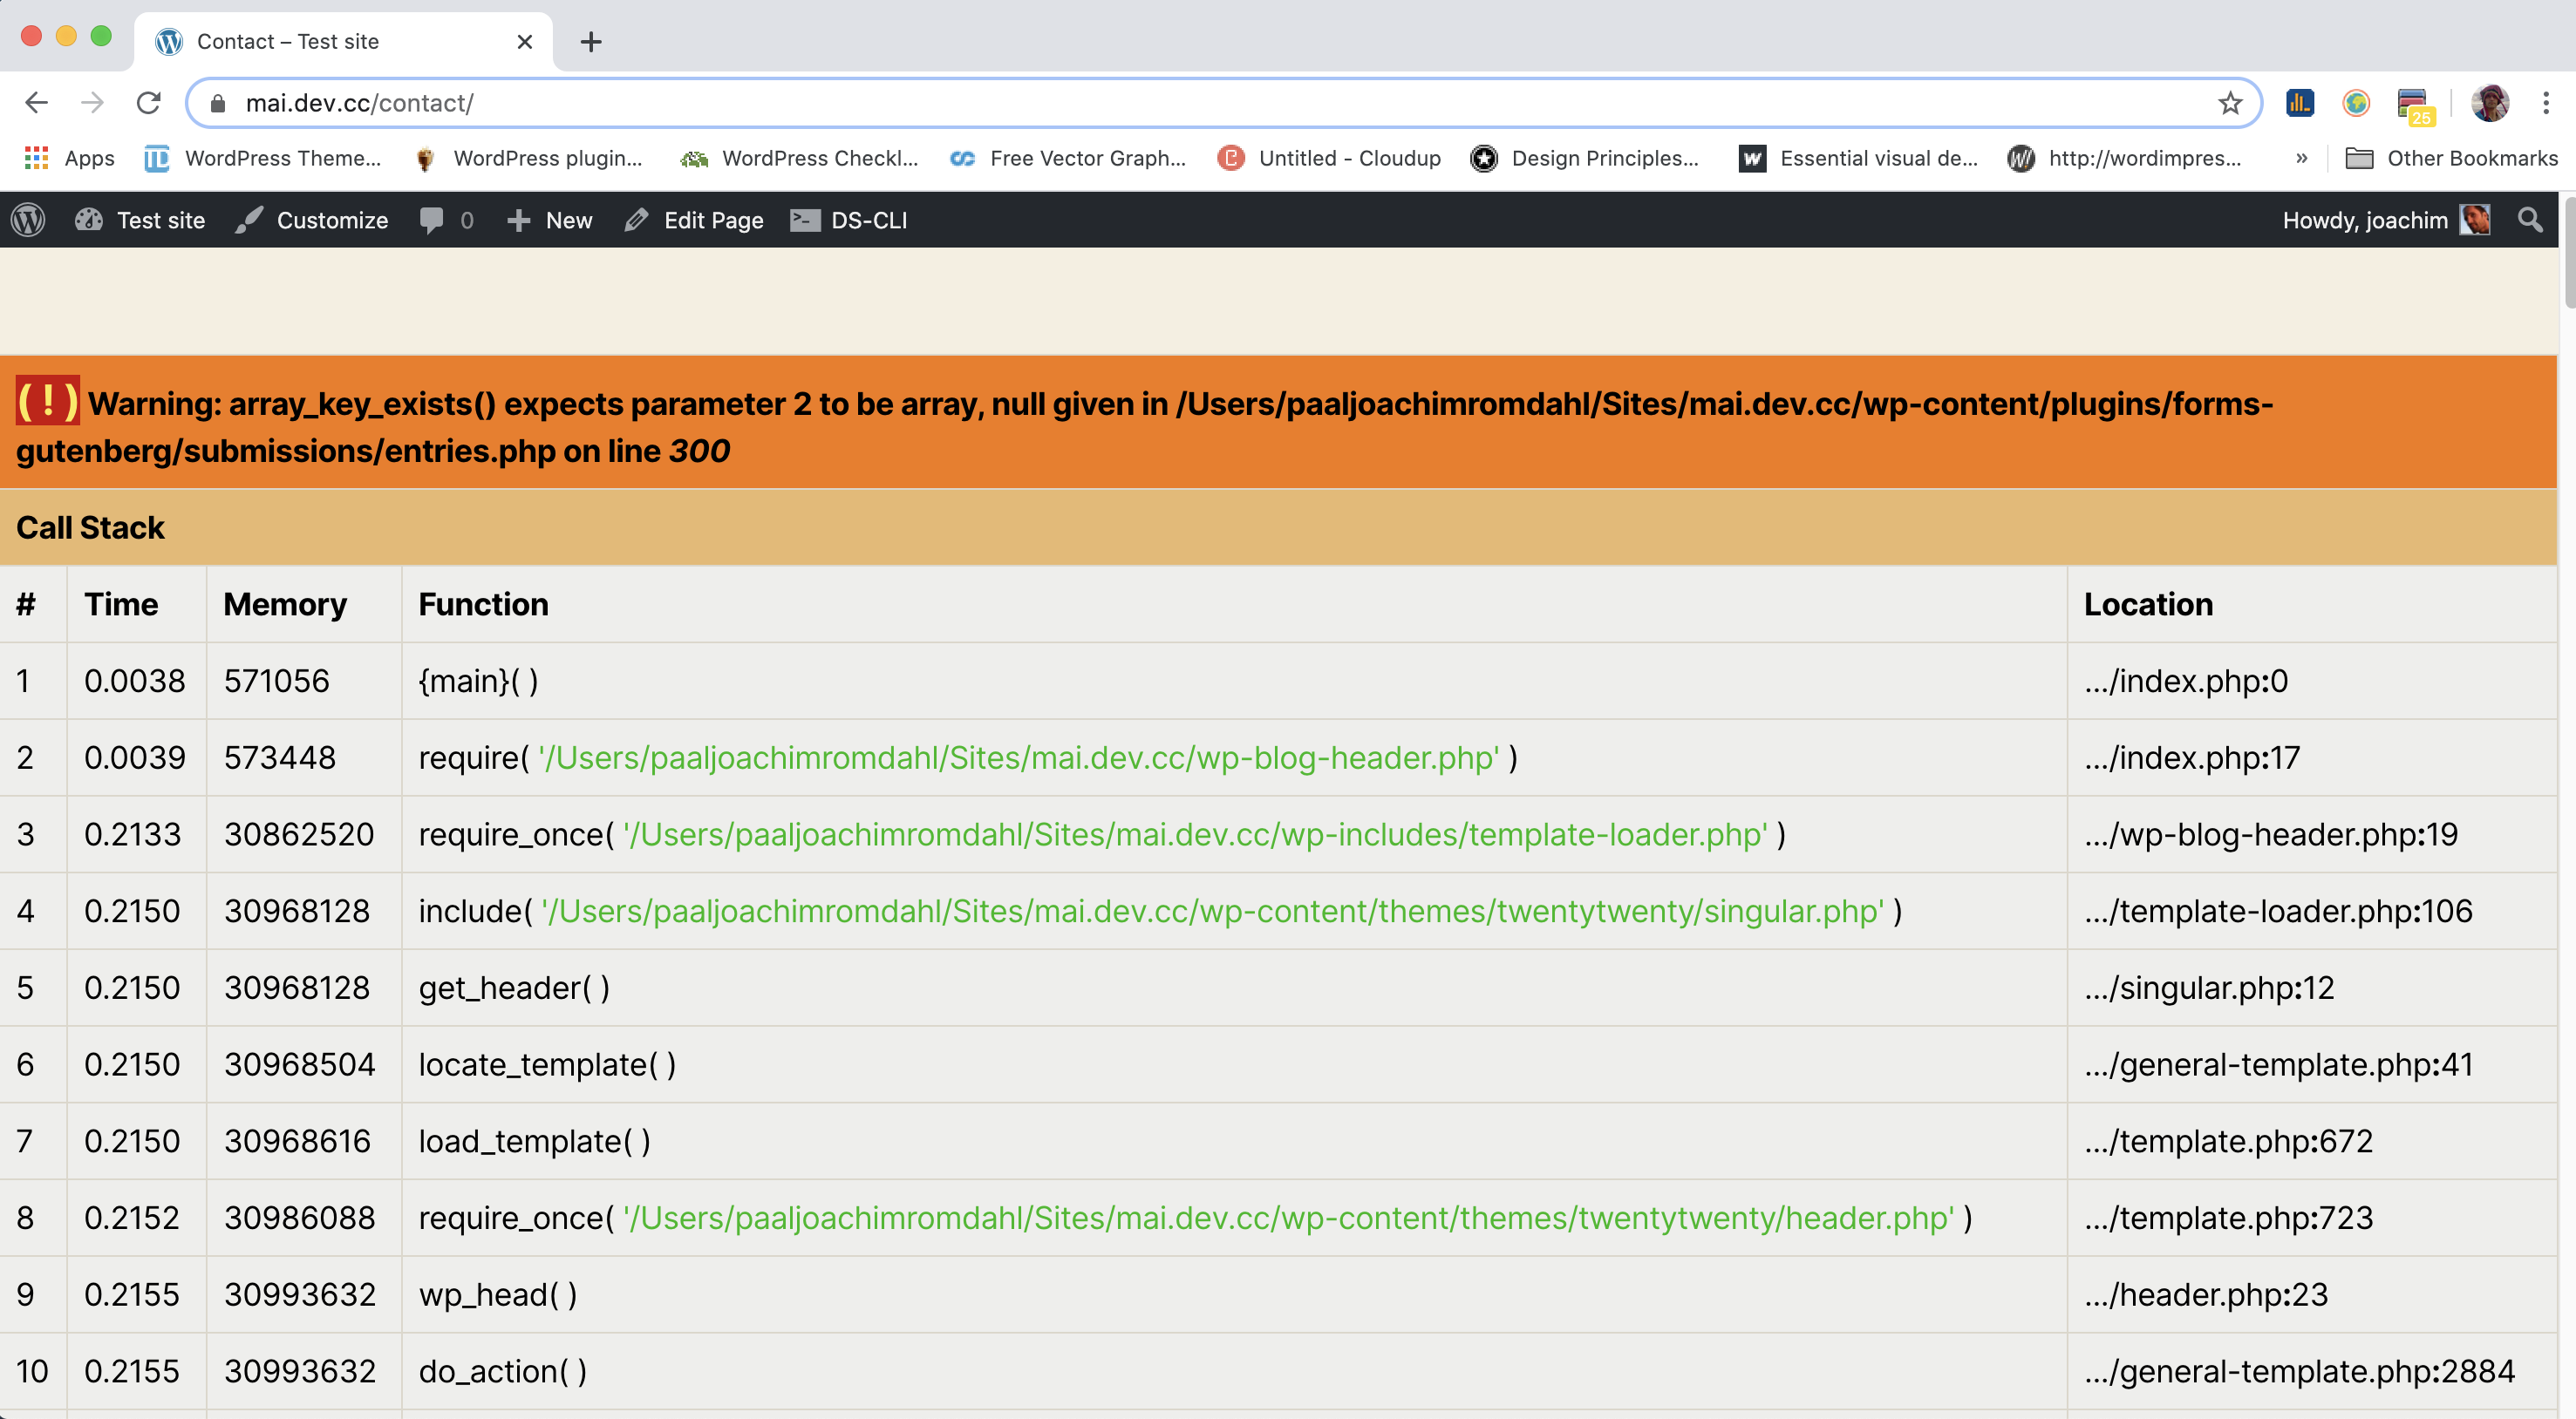This screenshot has width=2576, height=1419.
Task: Bookmark this page with the star icon
Action: 2230,103
